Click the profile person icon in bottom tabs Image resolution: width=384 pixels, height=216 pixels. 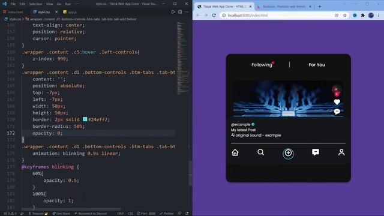coord(341,152)
